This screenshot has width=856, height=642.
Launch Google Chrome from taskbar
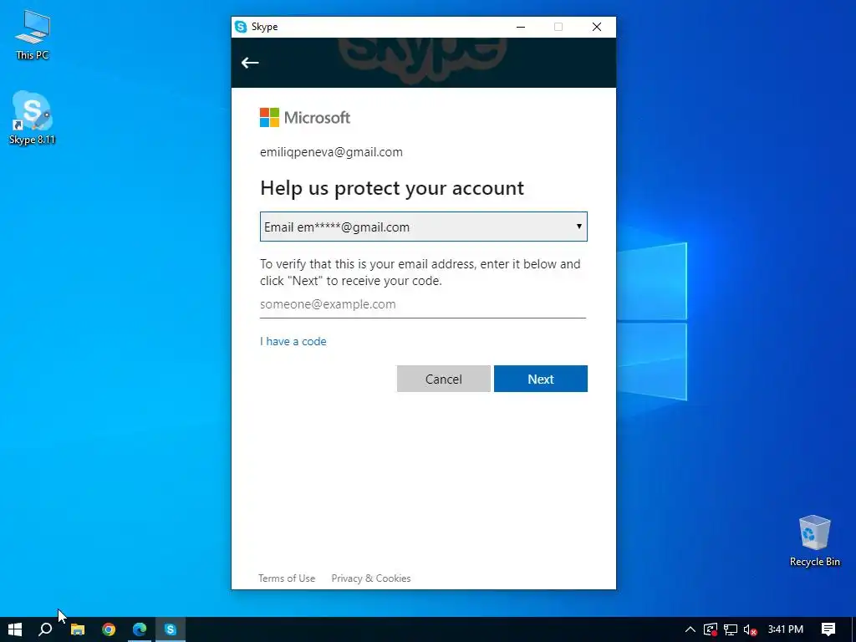[x=109, y=629]
